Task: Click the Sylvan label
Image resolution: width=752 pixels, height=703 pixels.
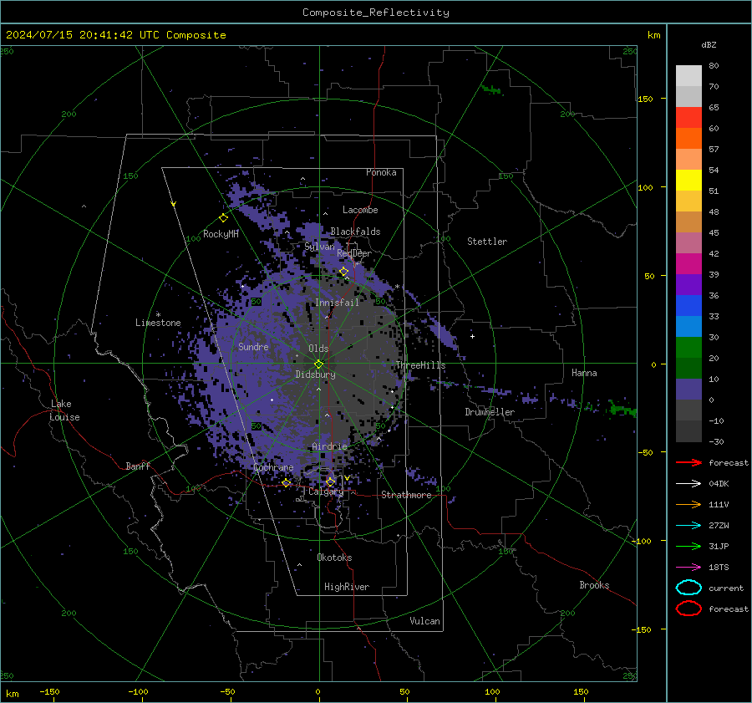Action: tap(319, 247)
